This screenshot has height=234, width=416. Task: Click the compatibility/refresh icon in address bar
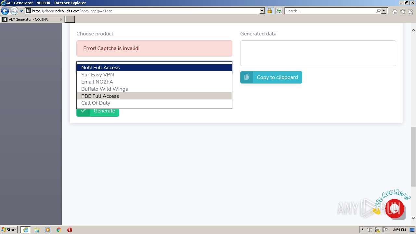[x=279, y=11]
